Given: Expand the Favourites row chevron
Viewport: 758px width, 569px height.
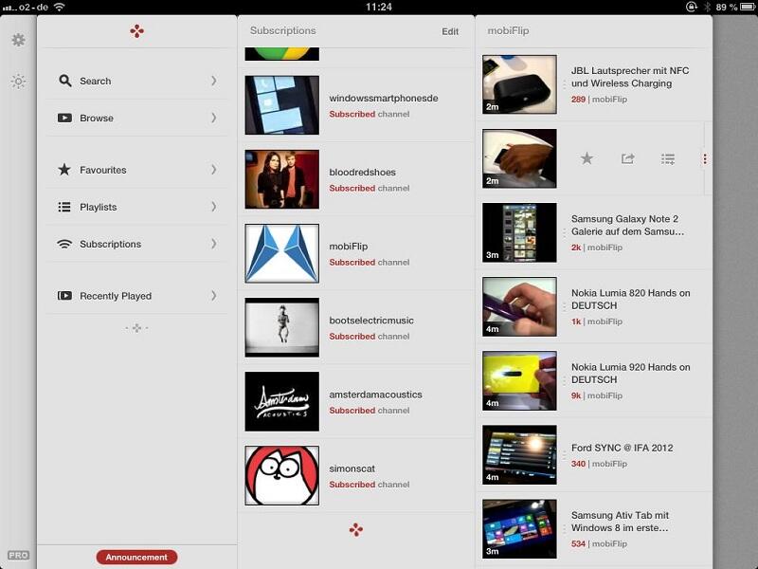Looking at the screenshot, I should tap(214, 170).
